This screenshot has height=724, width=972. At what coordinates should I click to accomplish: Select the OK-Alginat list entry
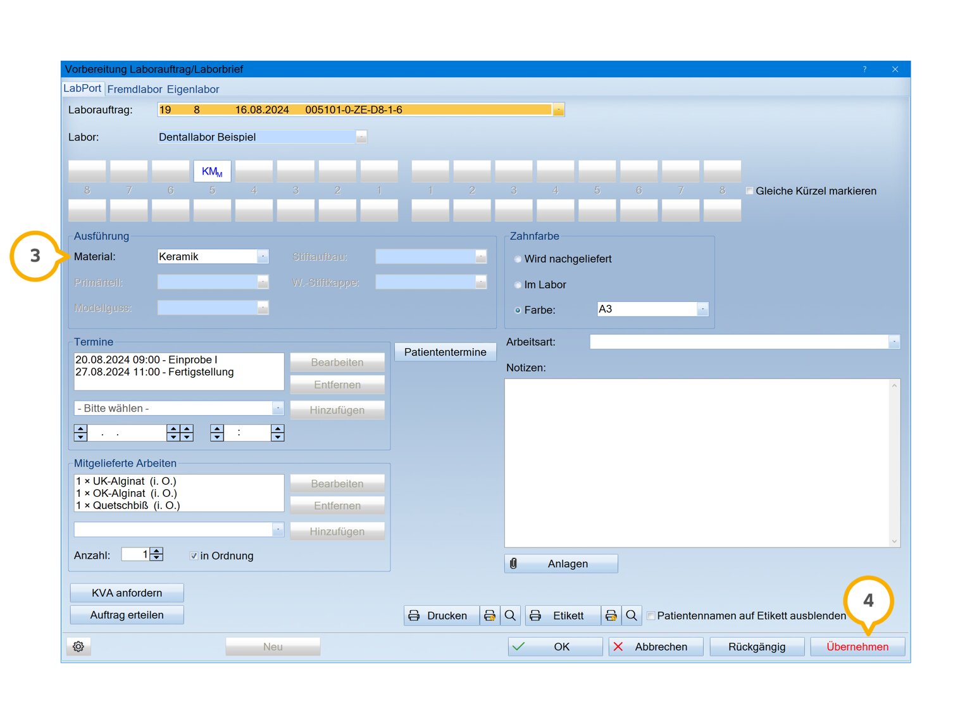coord(126,493)
